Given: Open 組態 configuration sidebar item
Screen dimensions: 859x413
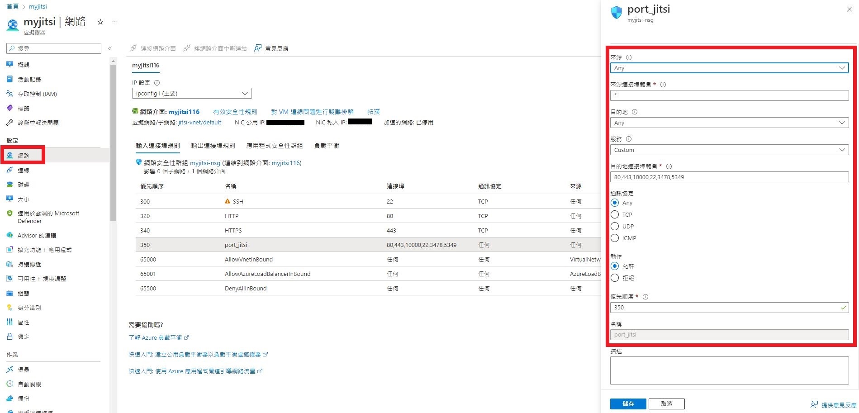Looking at the screenshot, I should click(x=23, y=293).
